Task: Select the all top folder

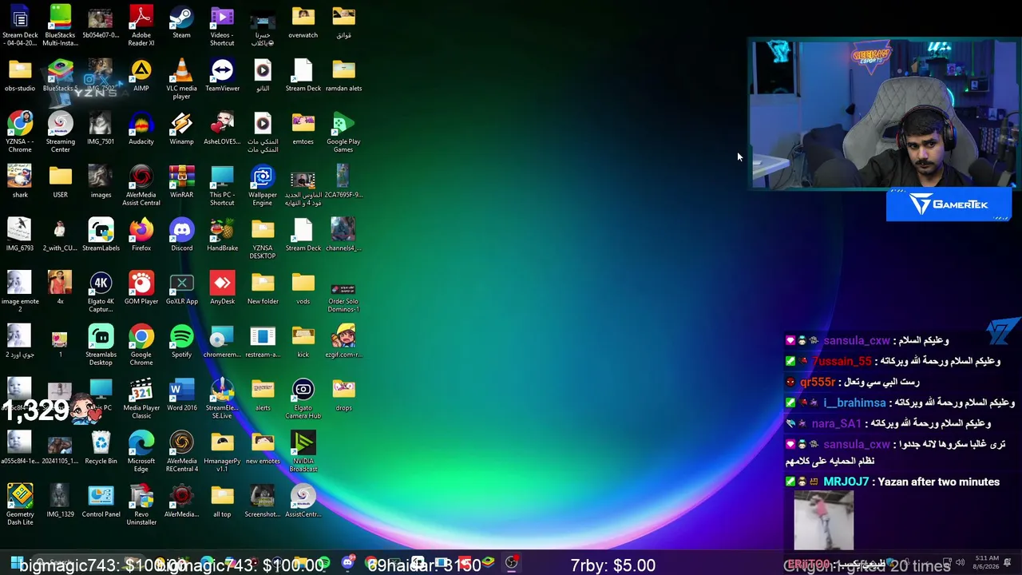Action: tap(222, 501)
